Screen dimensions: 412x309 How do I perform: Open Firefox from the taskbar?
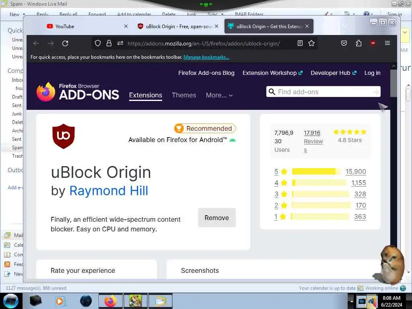pos(111,301)
